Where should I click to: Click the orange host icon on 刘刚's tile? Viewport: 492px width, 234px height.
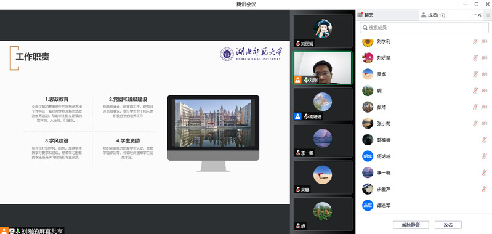[x=298, y=80]
